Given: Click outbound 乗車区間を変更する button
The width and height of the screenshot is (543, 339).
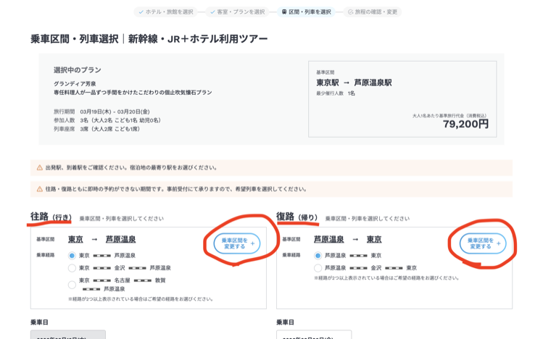Looking at the screenshot, I should coord(234,243).
